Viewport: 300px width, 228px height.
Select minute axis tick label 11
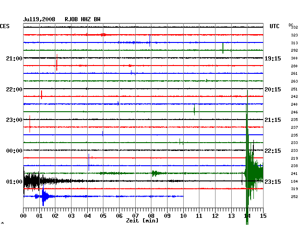(x=199, y=216)
